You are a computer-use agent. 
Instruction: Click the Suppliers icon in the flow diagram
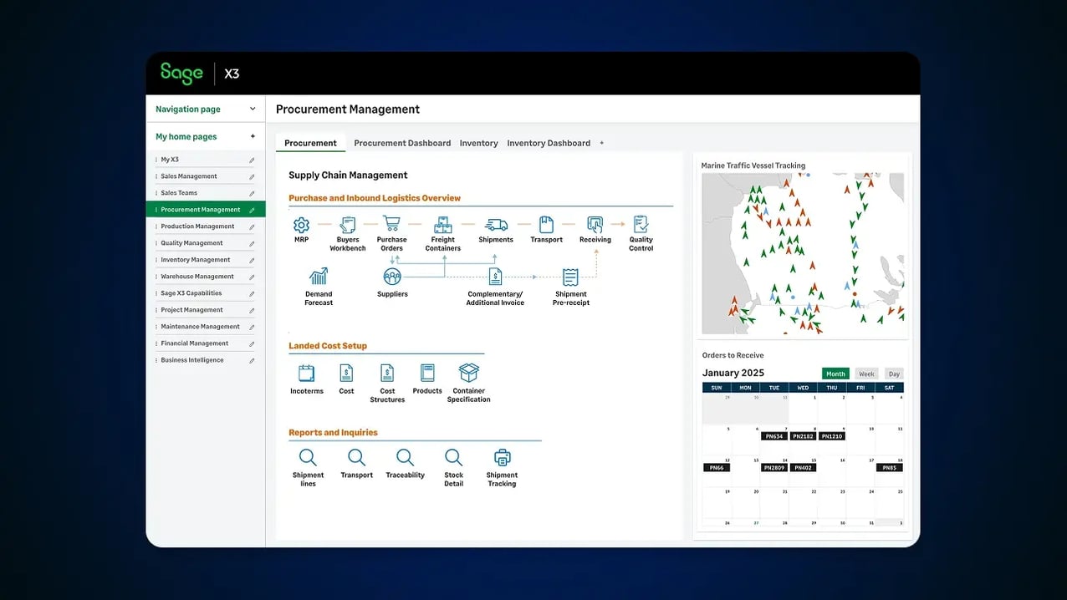pos(391,278)
